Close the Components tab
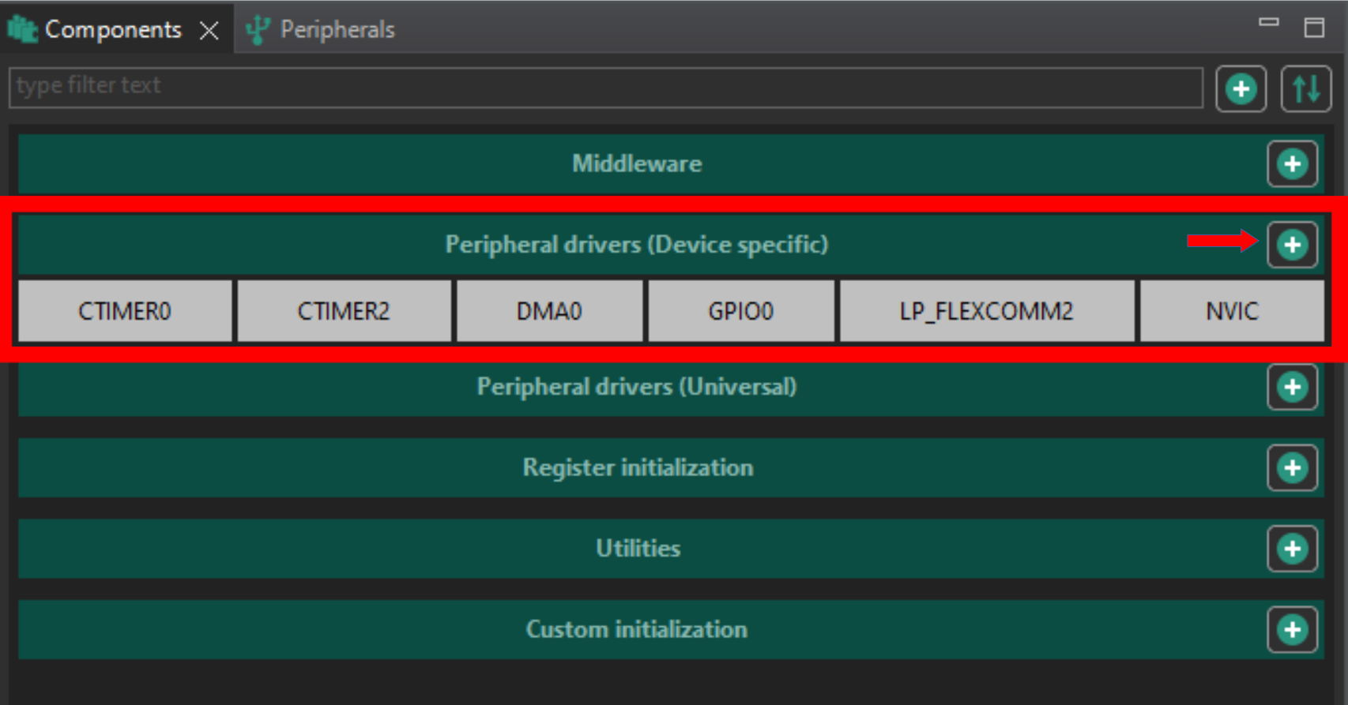The height and width of the screenshot is (705, 1348). [209, 31]
